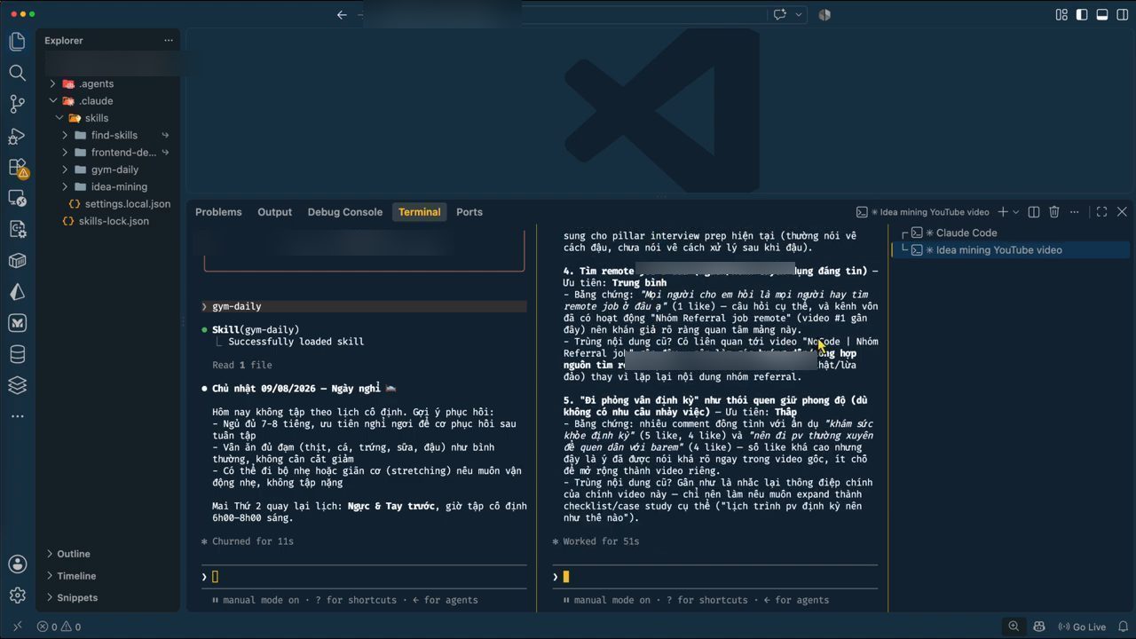Toggle the bottom panel layout button

coord(1102,14)
